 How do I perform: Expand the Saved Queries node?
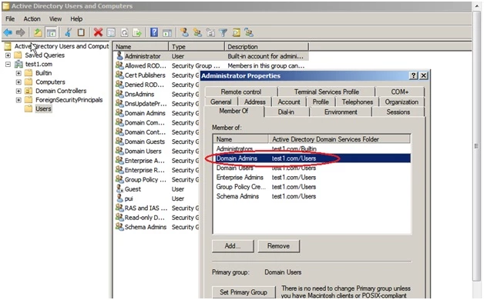(x=8, y=55)
